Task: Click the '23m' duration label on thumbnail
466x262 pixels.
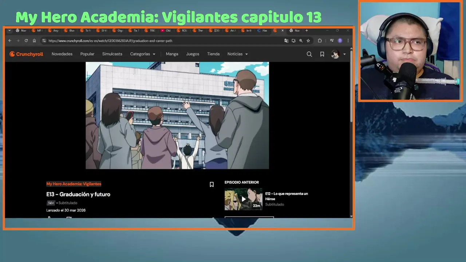Action: 257,206
